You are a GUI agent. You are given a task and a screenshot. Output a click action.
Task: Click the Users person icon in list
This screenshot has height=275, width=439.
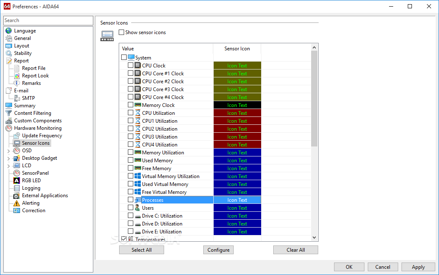point(137,208)
